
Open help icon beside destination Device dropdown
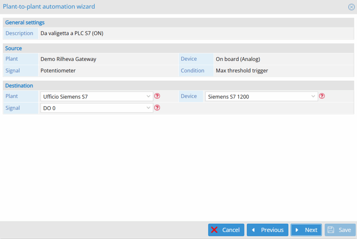(x=322, y=96)
